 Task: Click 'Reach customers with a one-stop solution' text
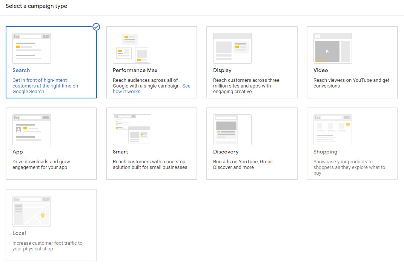(150, 164)
